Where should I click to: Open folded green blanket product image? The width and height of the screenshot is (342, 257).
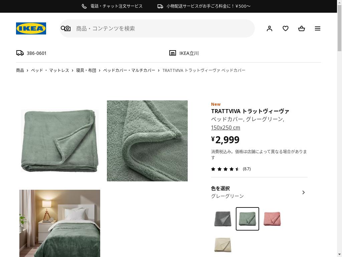60,141
